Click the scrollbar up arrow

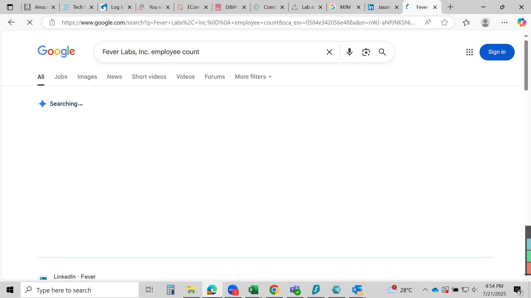click(x=526, y=36)
